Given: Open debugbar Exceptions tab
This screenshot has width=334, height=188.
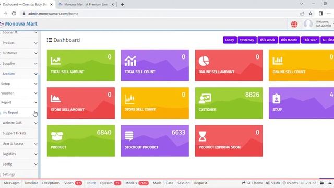Looking at the screenshot, I should pos(51,183).
